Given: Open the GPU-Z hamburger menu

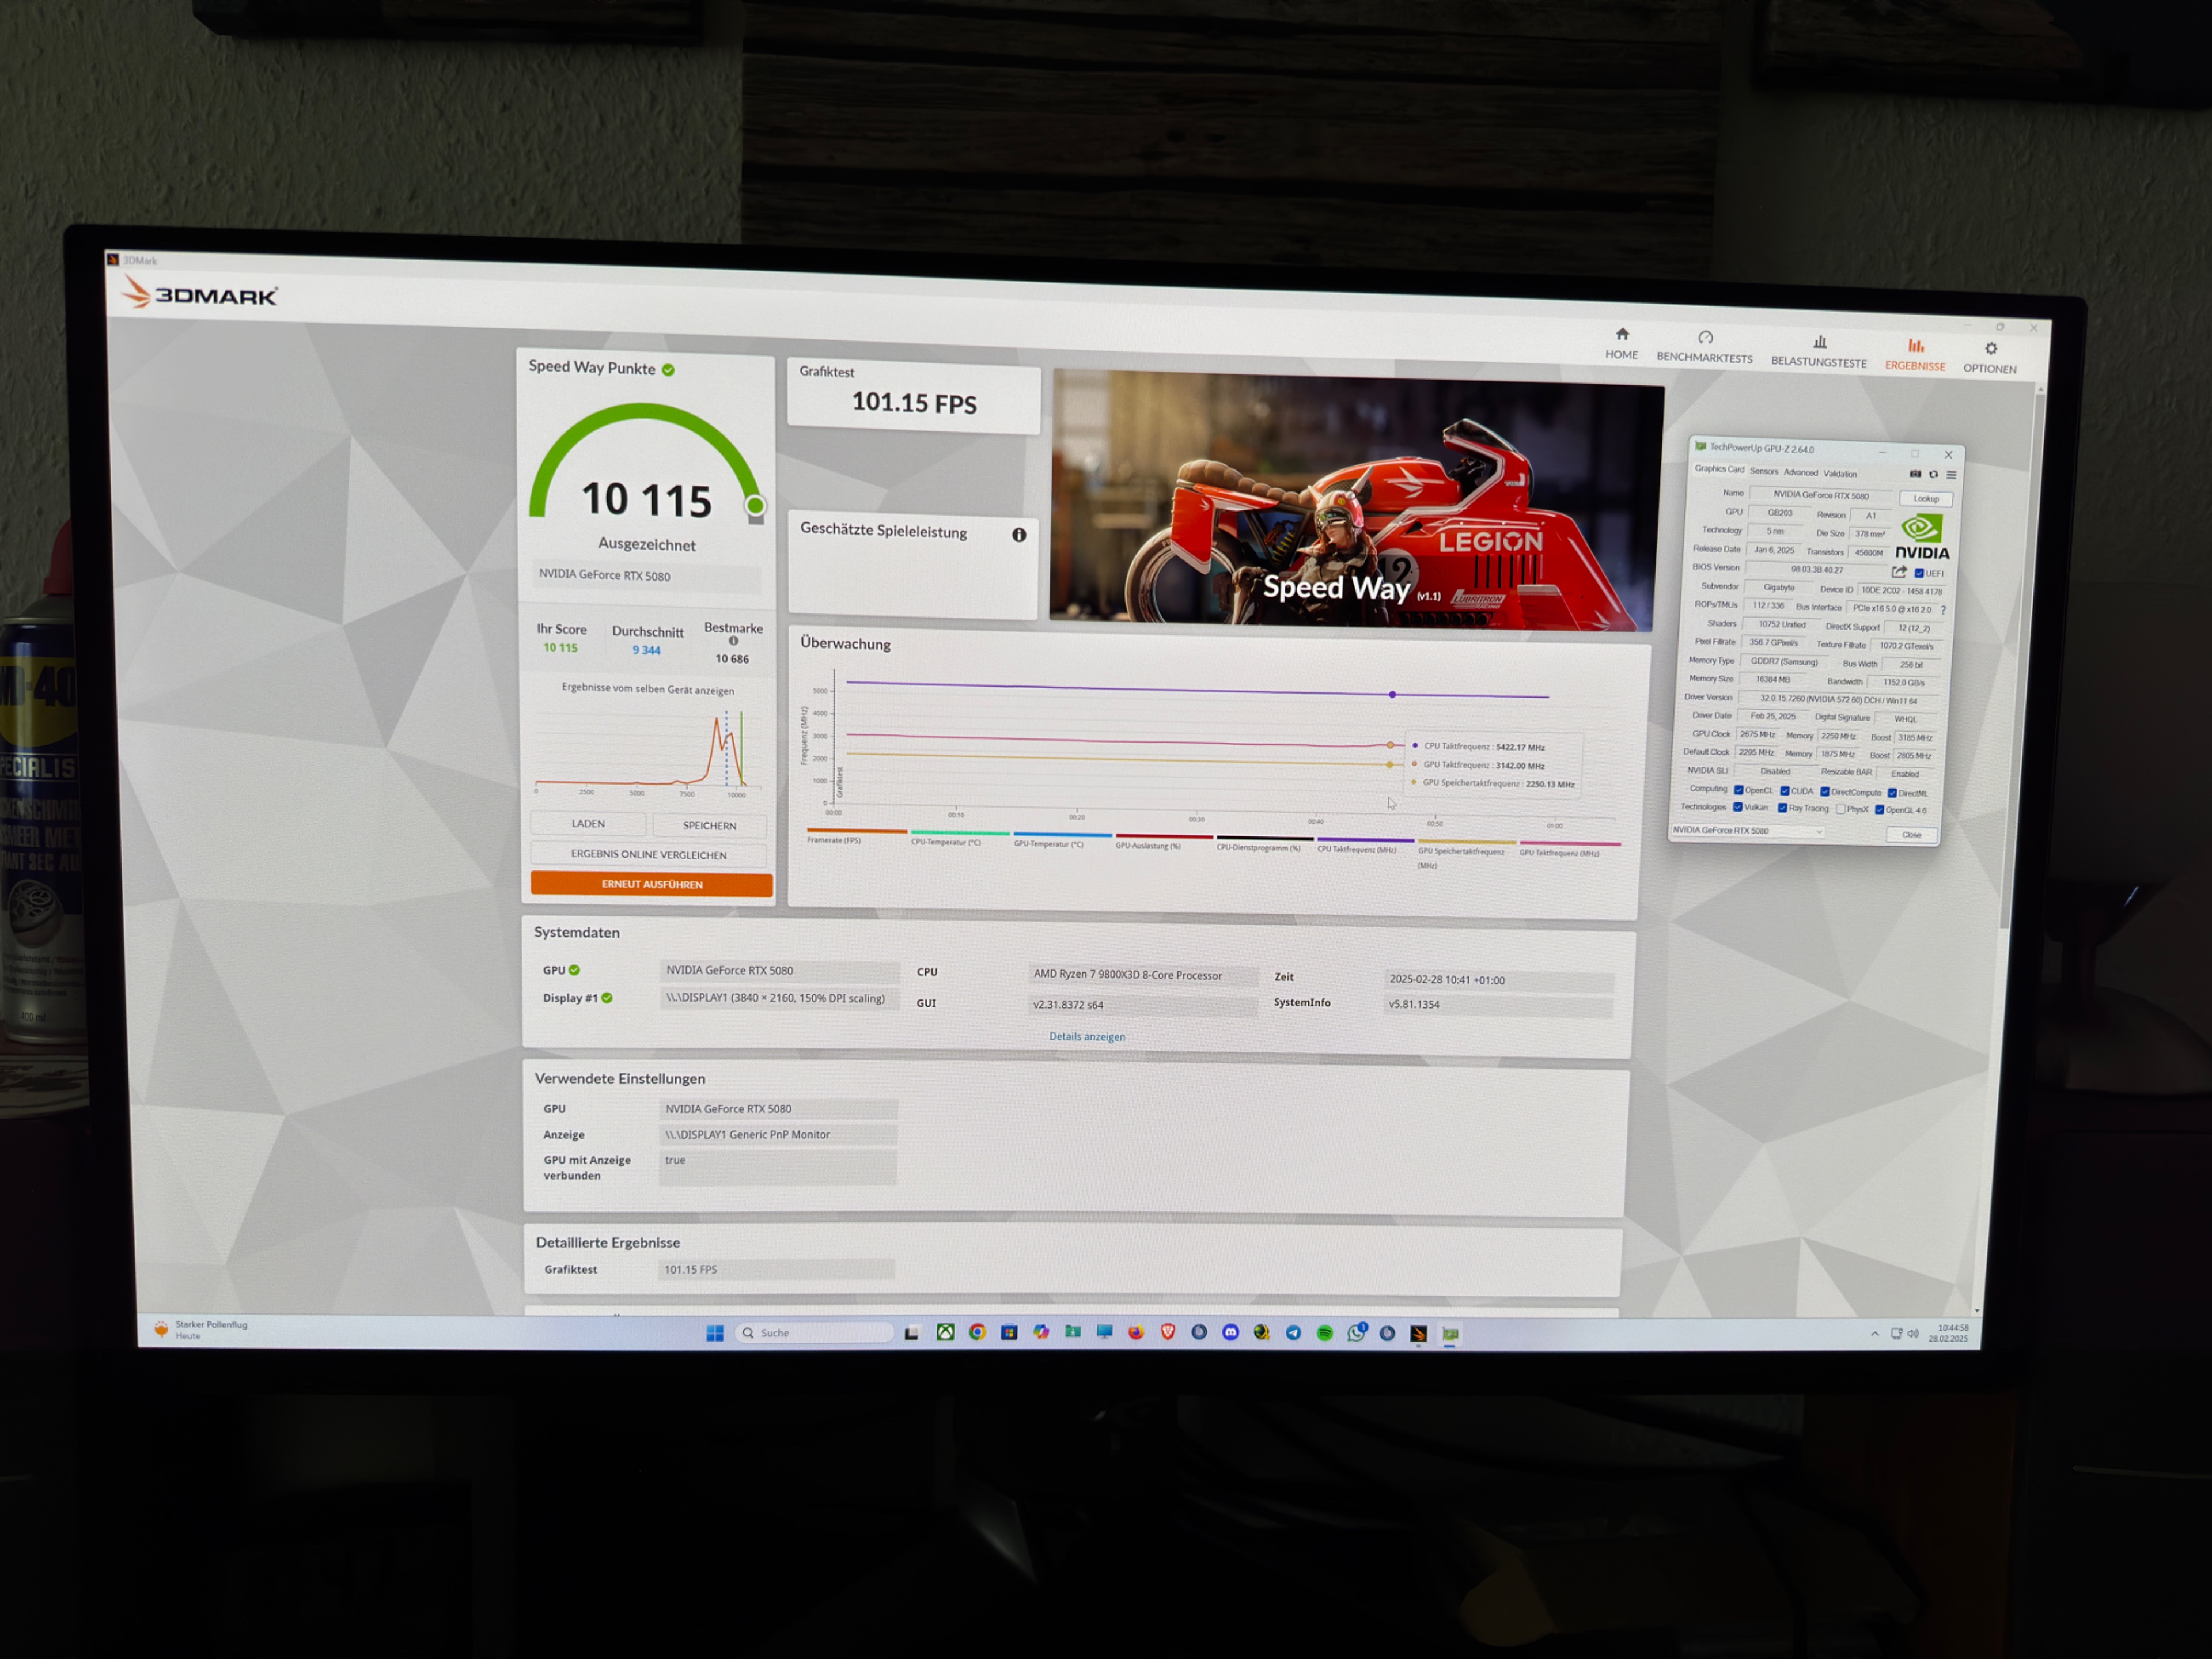Looking at the screenshot, I should point(1951,474).
